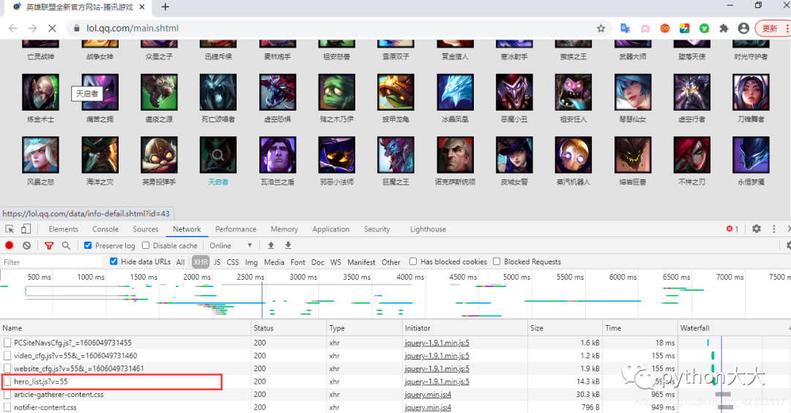Select hero portrait 冰晶凤凰
This screenshot has width=791, height=413.
coord(455,92)
